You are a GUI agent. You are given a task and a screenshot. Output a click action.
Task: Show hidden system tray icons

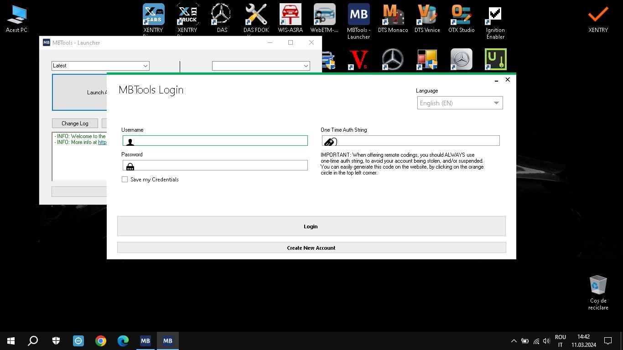(514, 341)
